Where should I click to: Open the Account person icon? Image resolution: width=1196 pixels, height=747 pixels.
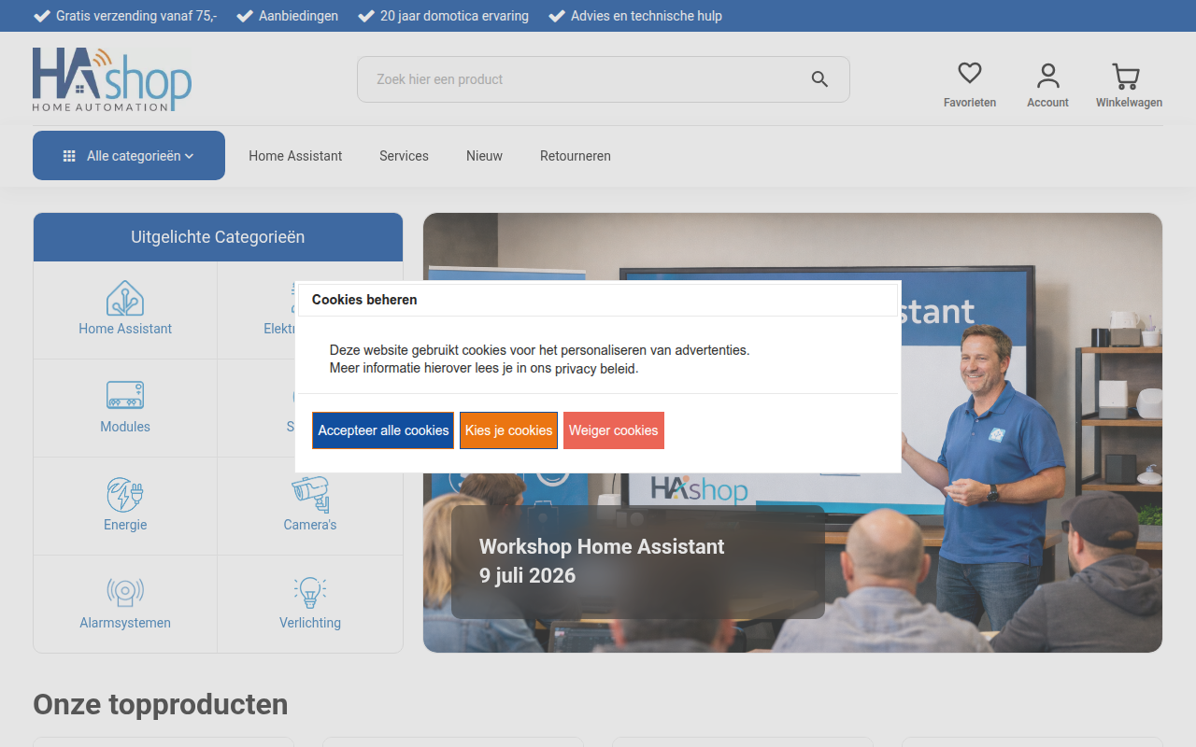tap(1047, 75)
